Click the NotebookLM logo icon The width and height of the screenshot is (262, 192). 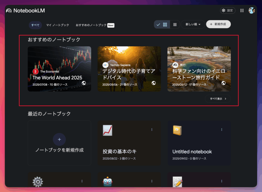(x=9, y=11)
